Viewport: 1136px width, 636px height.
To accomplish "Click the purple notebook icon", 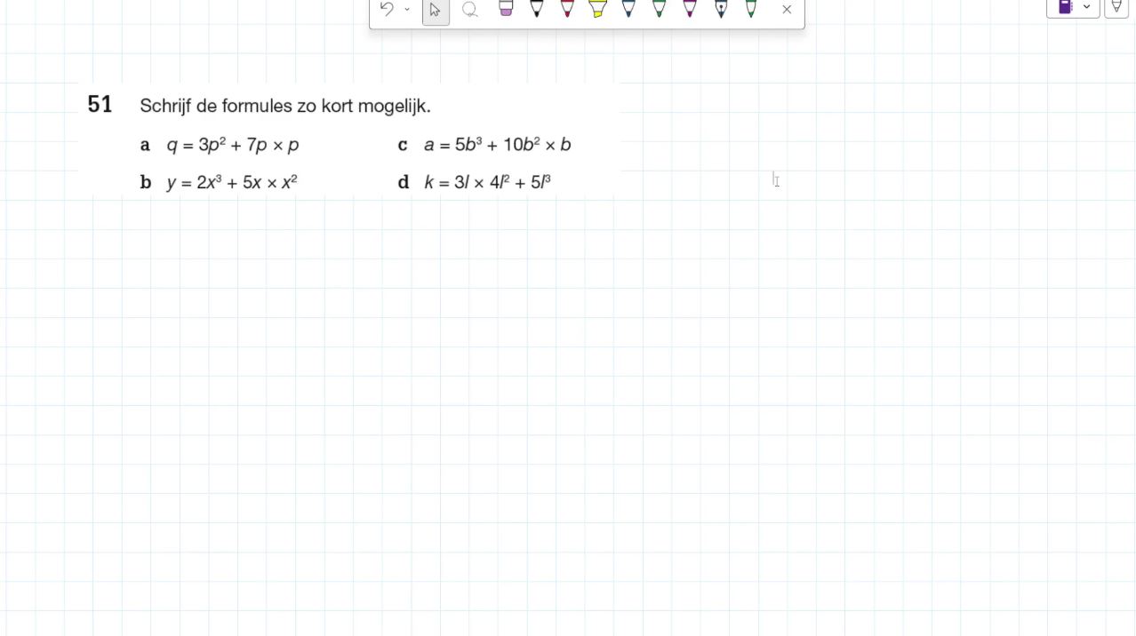I will 1065,7.
